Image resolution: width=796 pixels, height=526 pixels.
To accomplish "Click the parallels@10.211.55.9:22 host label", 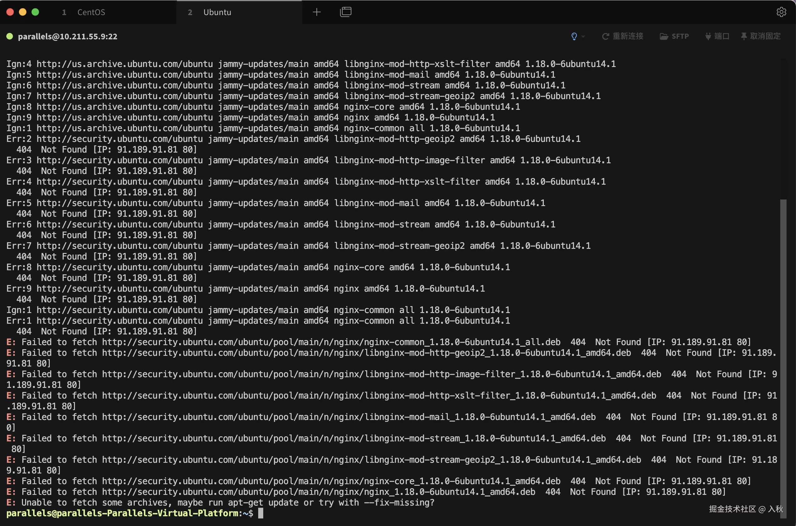I will point(67,36).
